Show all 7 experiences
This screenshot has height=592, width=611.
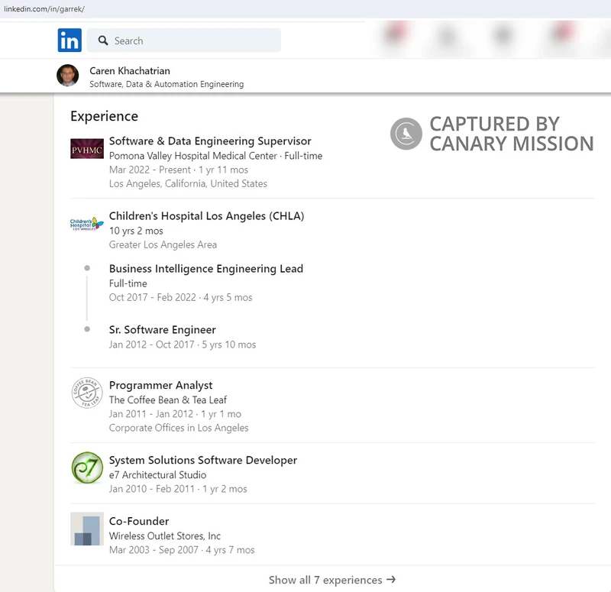332,580
